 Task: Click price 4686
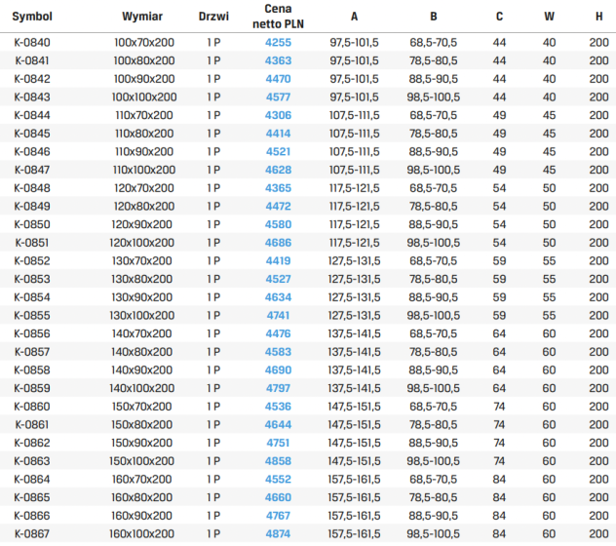coord(278,243)
